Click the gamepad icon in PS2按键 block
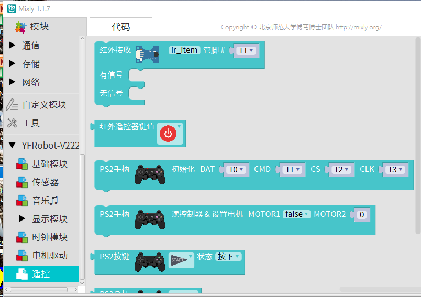421x297 pixels. (149, 262)
